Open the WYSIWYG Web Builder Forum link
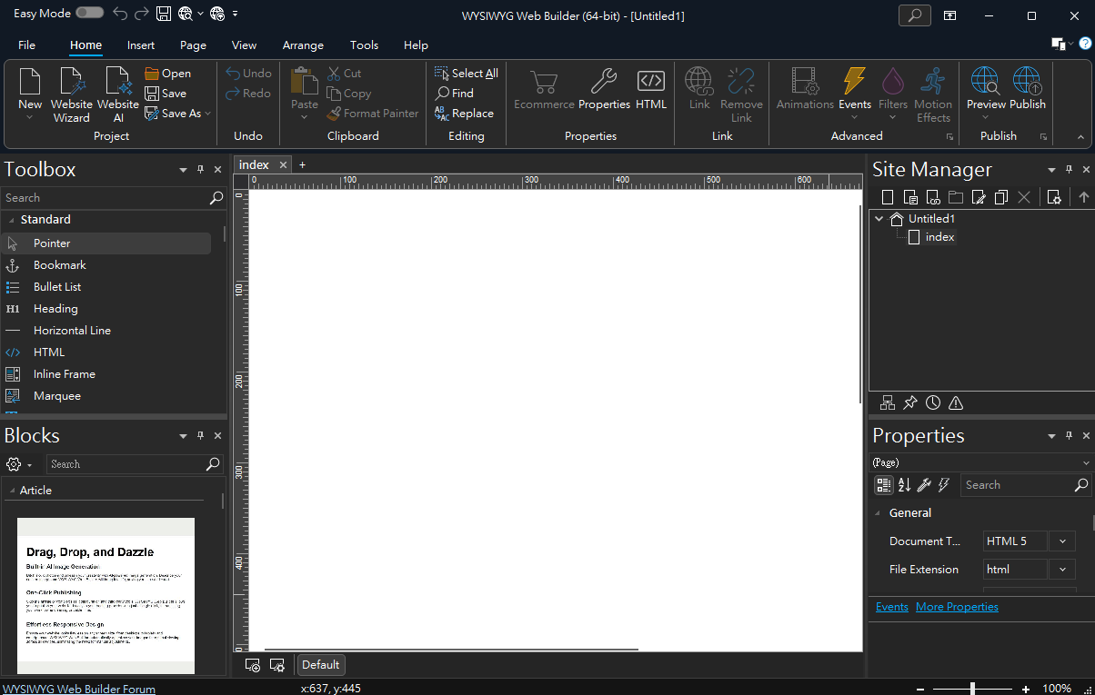Viewport: 1095px width, 695px height. 79,689
